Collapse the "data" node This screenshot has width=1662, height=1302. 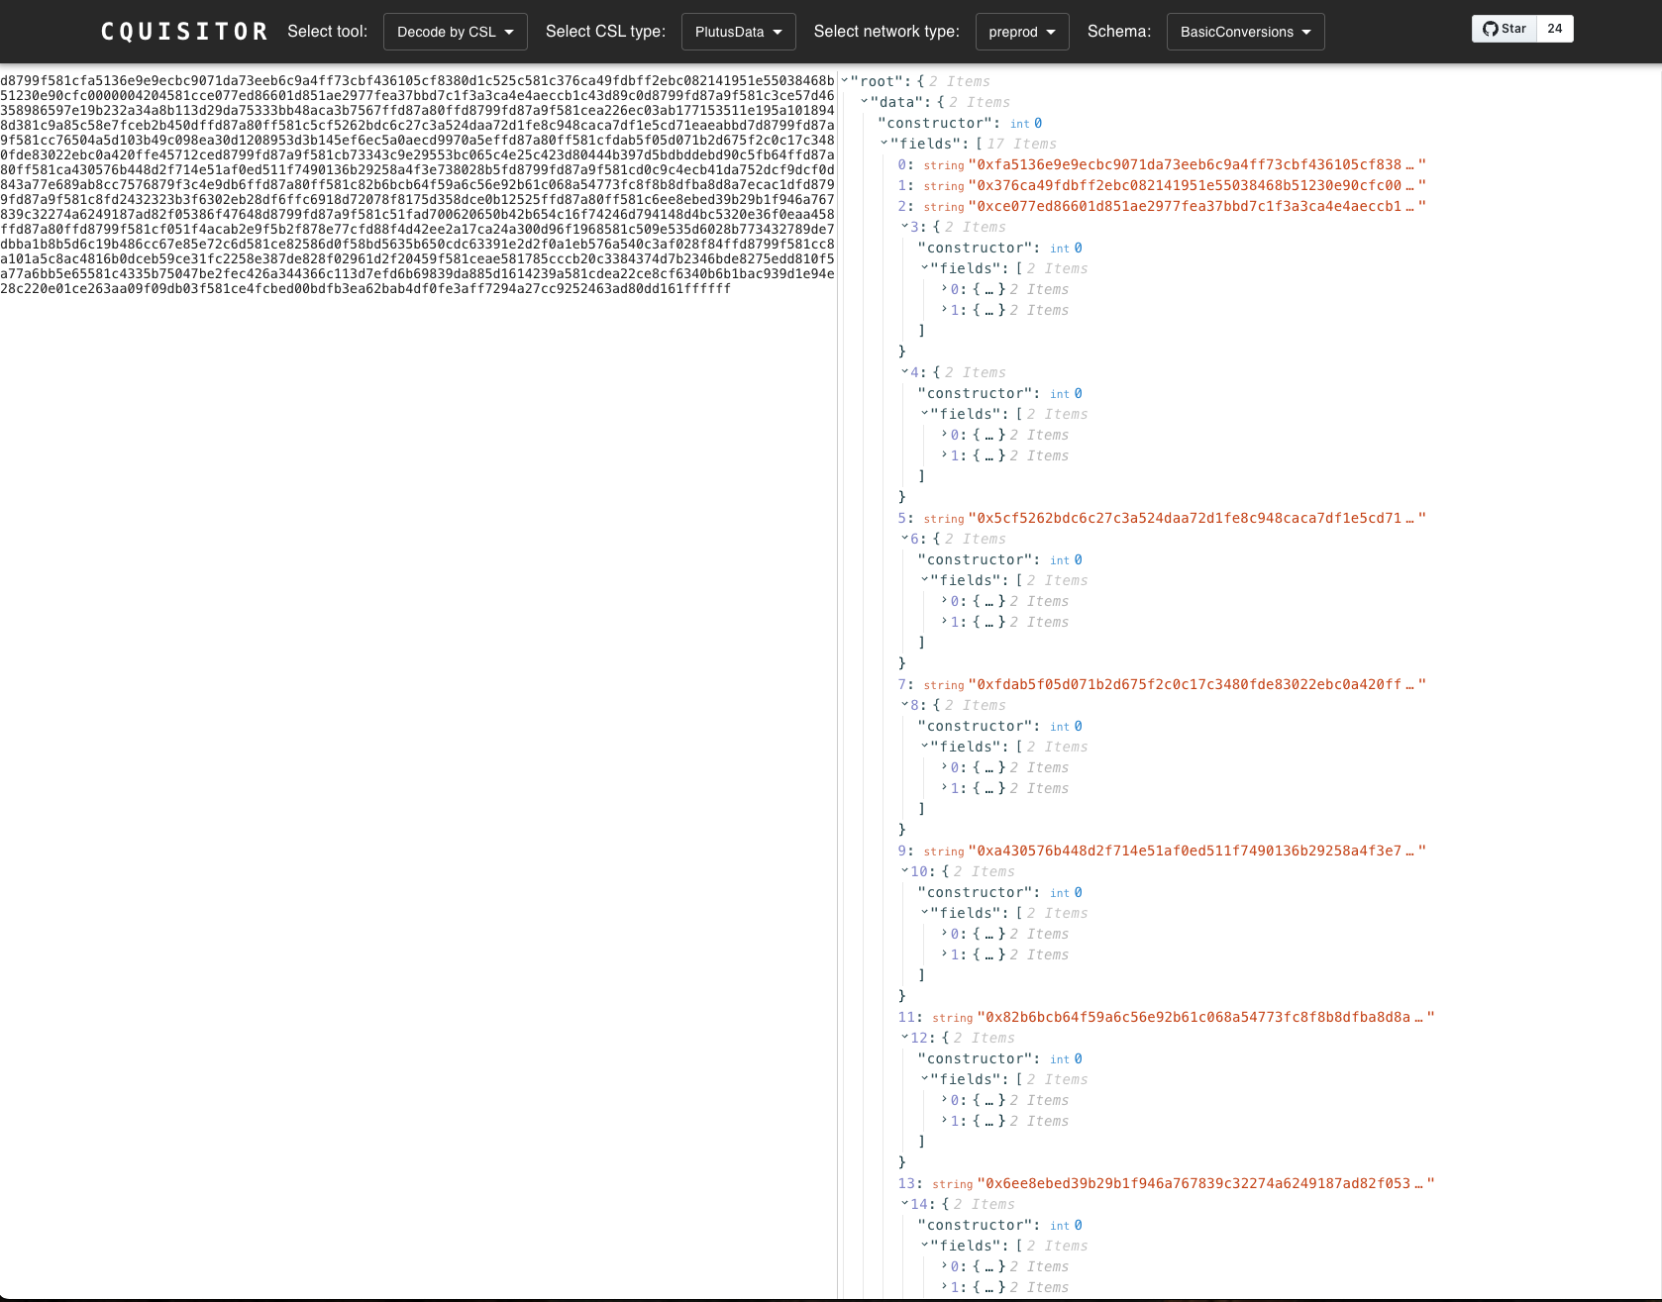click(x=865, y=102)
